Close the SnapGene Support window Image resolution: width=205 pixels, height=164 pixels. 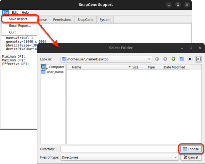pyautogui.click(x=187, y=5)
